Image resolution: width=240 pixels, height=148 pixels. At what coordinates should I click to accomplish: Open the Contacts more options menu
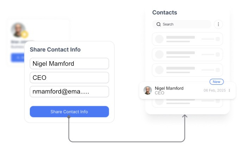point(218,24)
